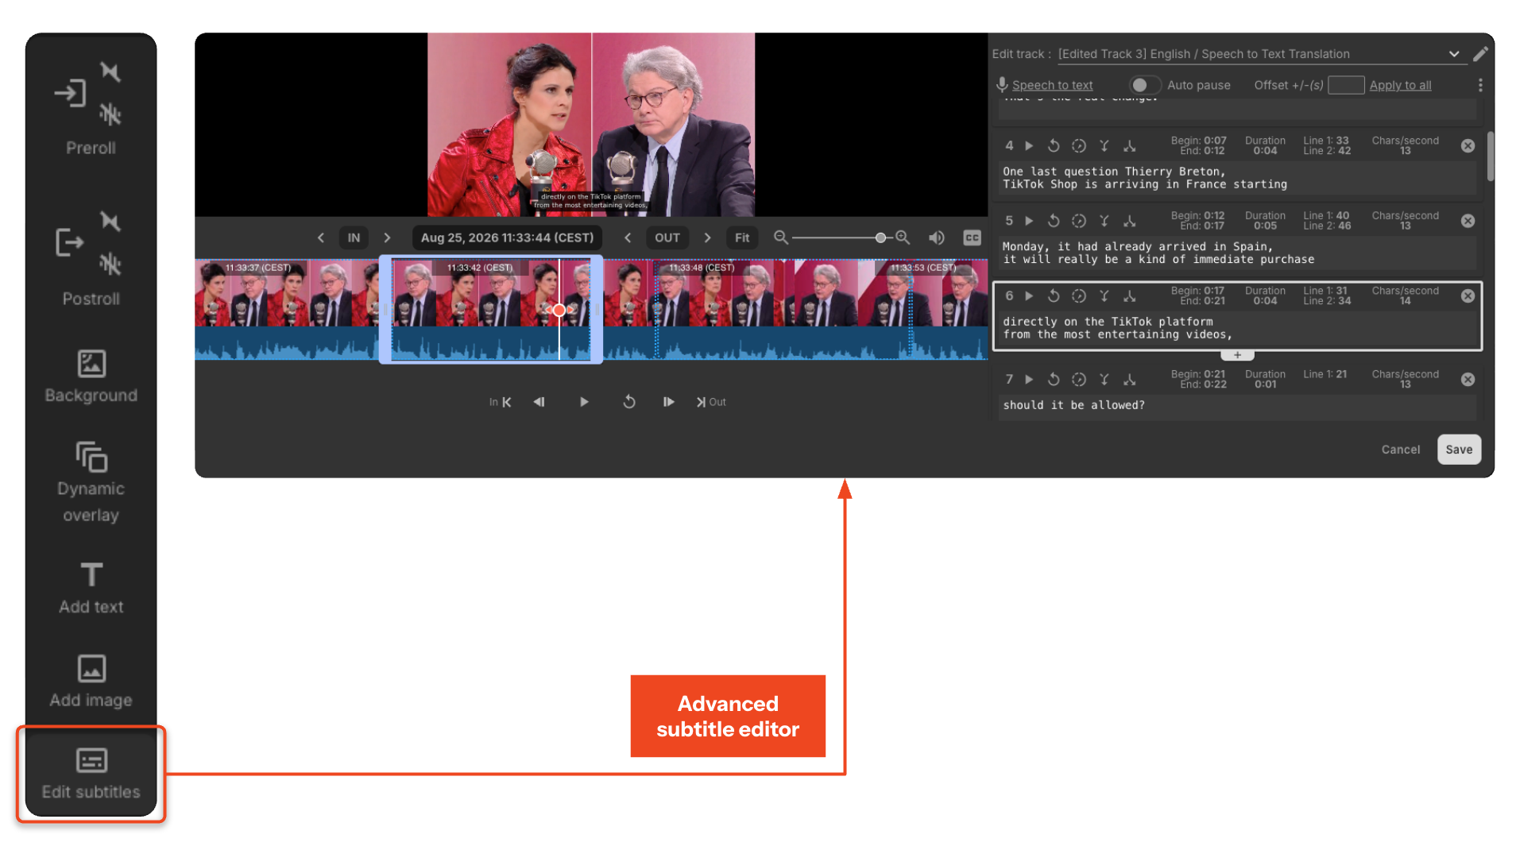Split subtitle 6
1516x850 pixels.
tap(1129, 296)
